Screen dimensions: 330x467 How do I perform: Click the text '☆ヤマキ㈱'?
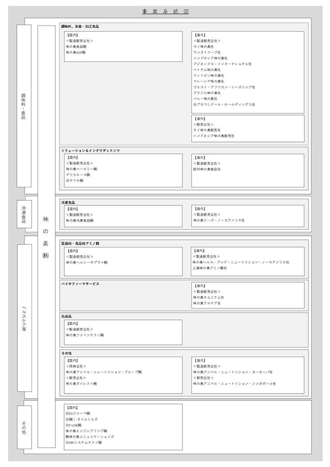click(75, 180)
